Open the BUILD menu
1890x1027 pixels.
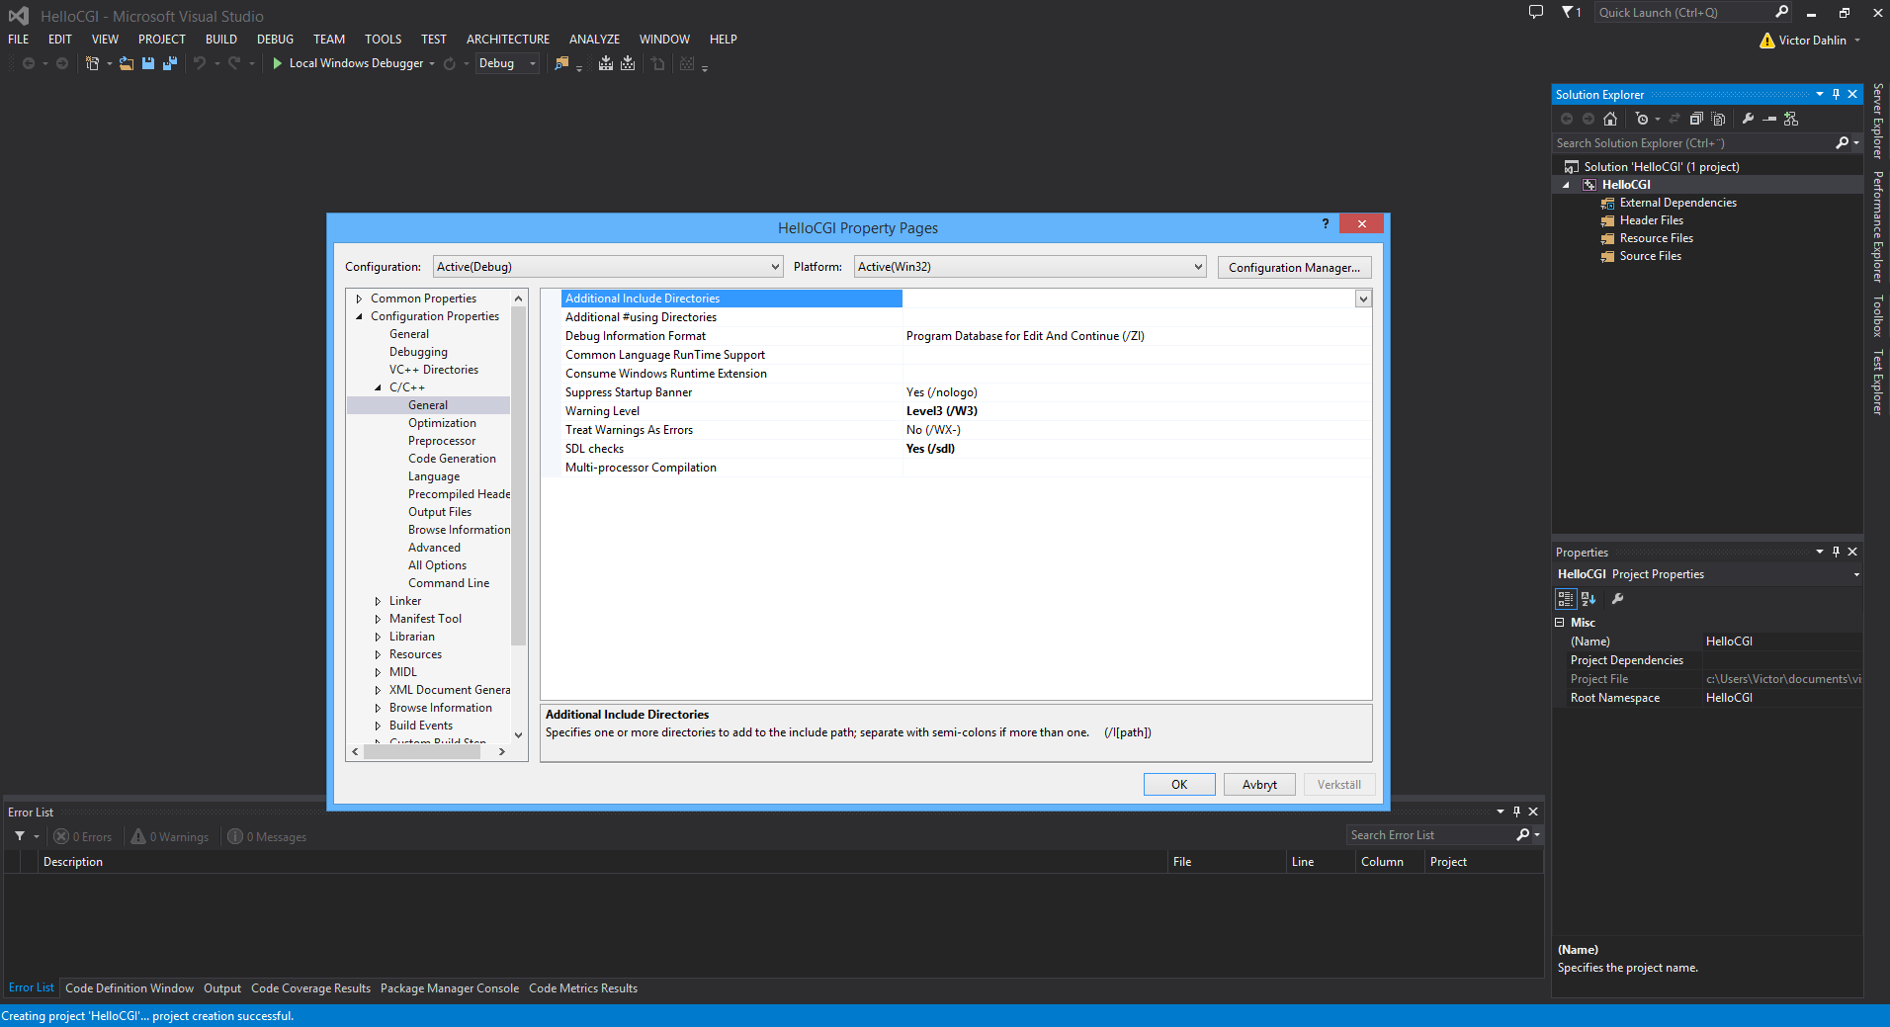tap(221, 40)
